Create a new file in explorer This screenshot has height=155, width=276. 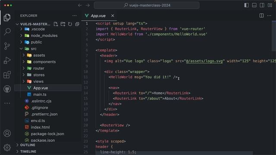56,24
